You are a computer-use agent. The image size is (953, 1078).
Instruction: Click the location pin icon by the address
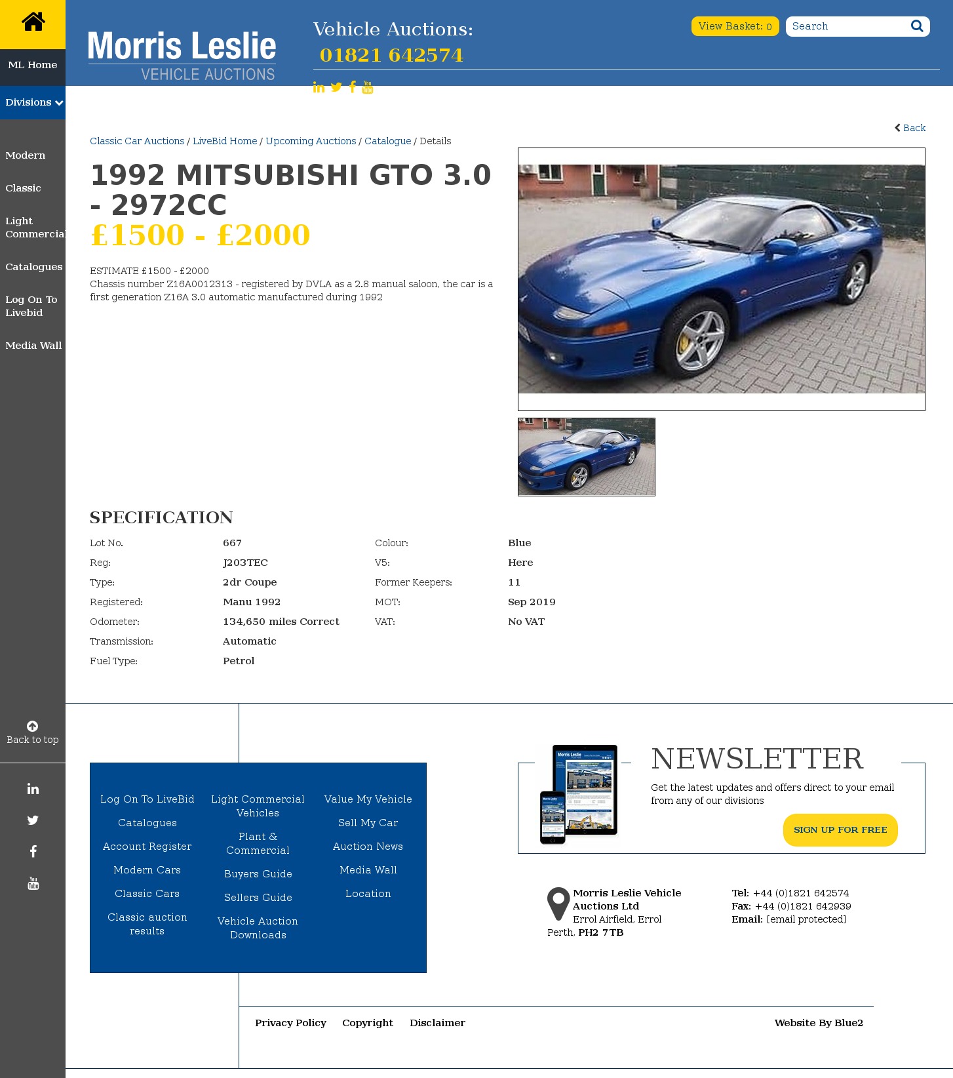coord(558,904)
